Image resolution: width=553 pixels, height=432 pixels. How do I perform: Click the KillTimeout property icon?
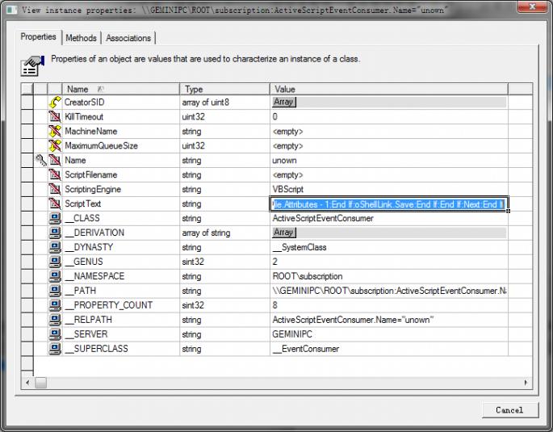(55, 117)
